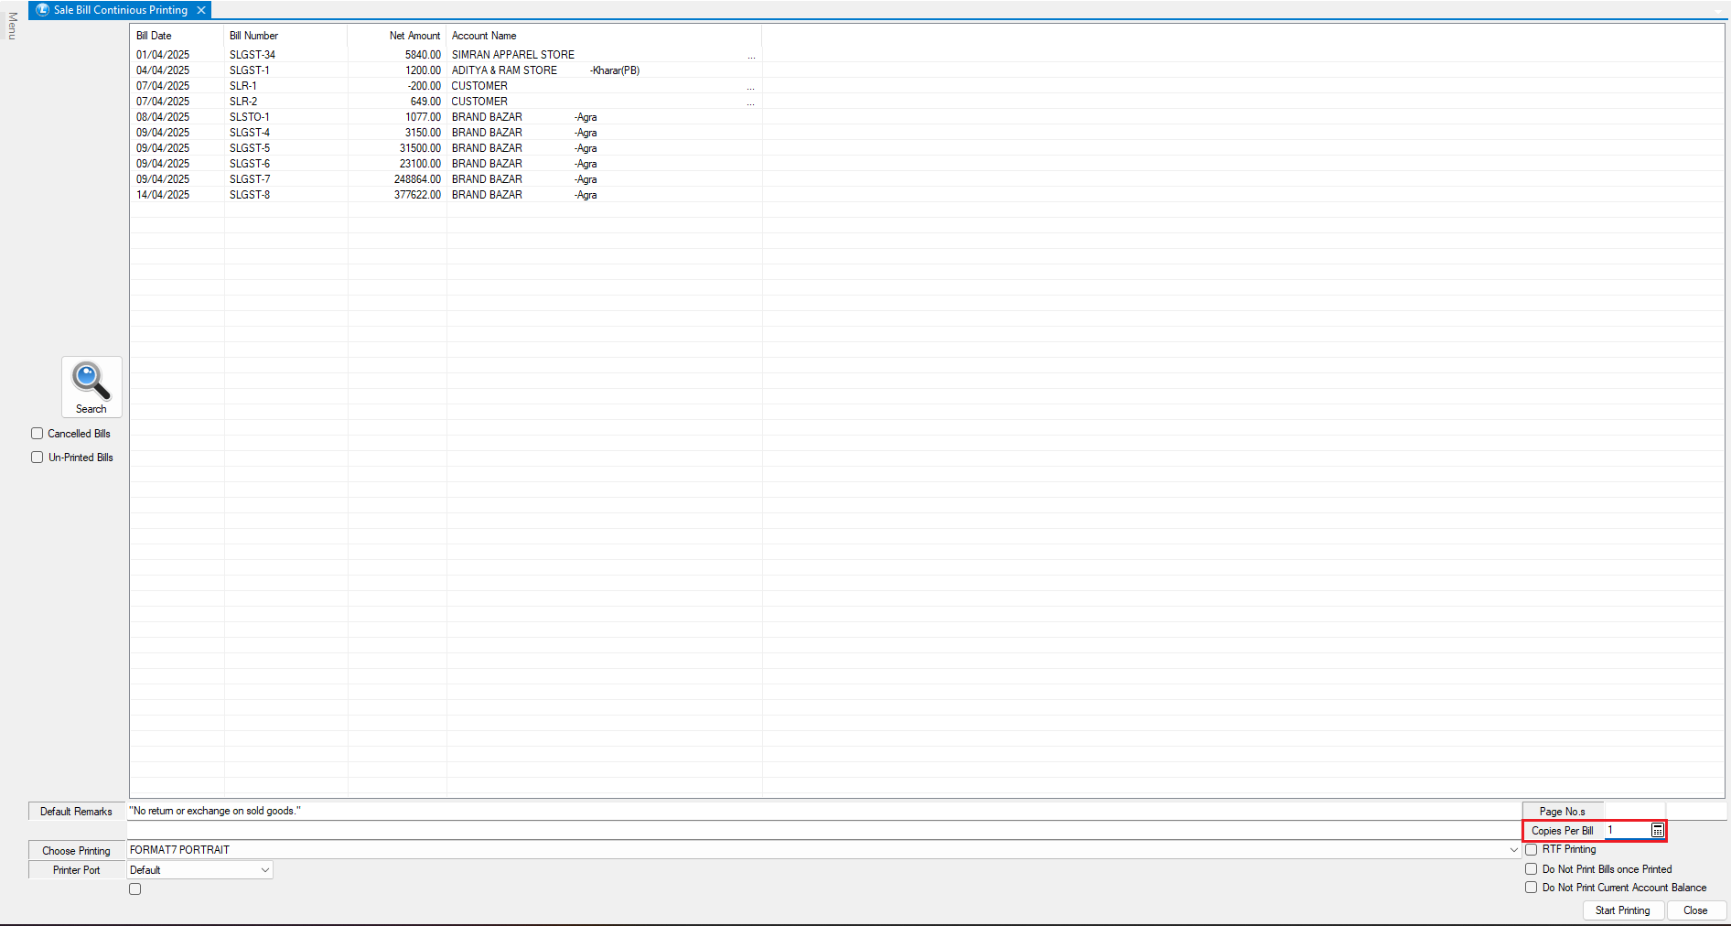The width and height of the screenshot is (1731, 926).
Task: Select bill row SLGST-7 for BRAND BAZAR
Action: tap(250, 179)
